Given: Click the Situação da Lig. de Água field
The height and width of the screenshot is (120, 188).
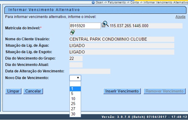Looking at the screenshot, I should coord(122,45).
